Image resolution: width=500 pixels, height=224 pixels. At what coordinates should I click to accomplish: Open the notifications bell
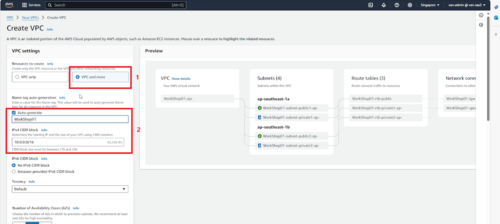tap(384, 5)
